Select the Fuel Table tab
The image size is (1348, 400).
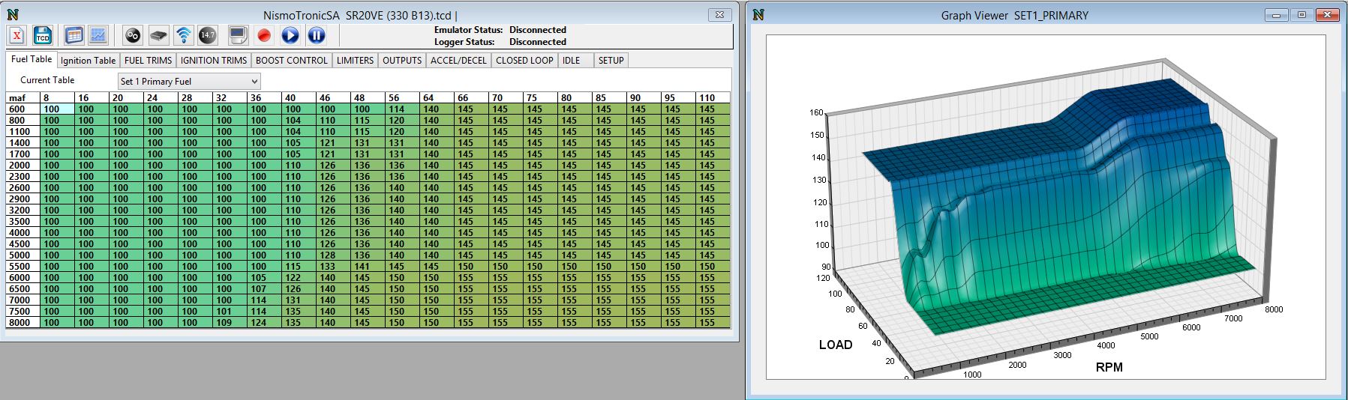(32, 59)
